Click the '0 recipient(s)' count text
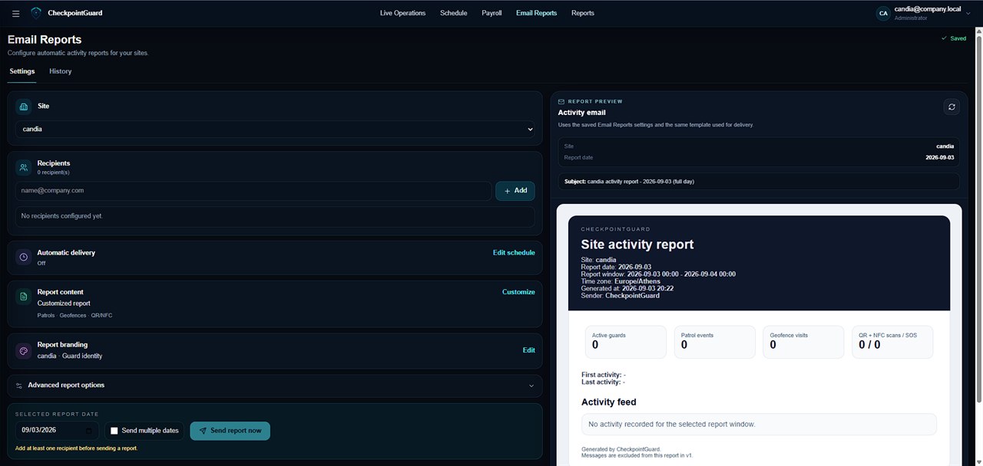This screenshot has width=983, height=466. 53,172
